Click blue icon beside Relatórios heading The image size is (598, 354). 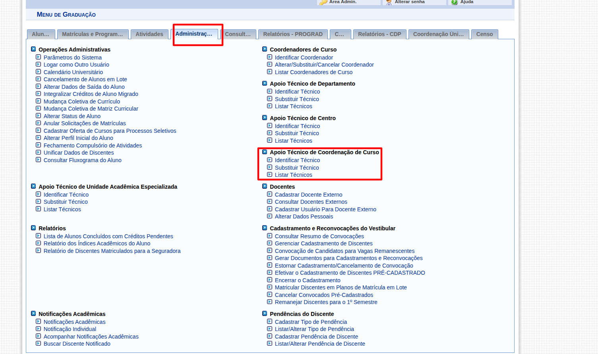pos(33,228)
